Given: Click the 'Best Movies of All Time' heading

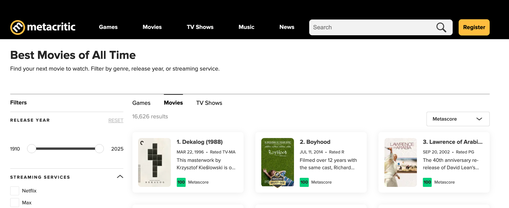Looking at the screenshot, I should coord(73,55).
